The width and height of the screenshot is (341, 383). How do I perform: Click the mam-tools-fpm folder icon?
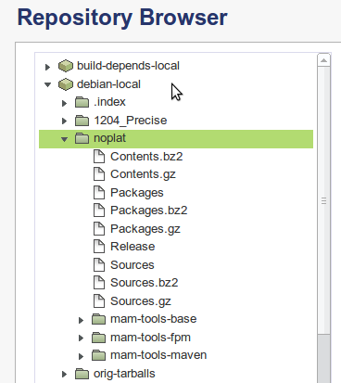tap(99, 338)
